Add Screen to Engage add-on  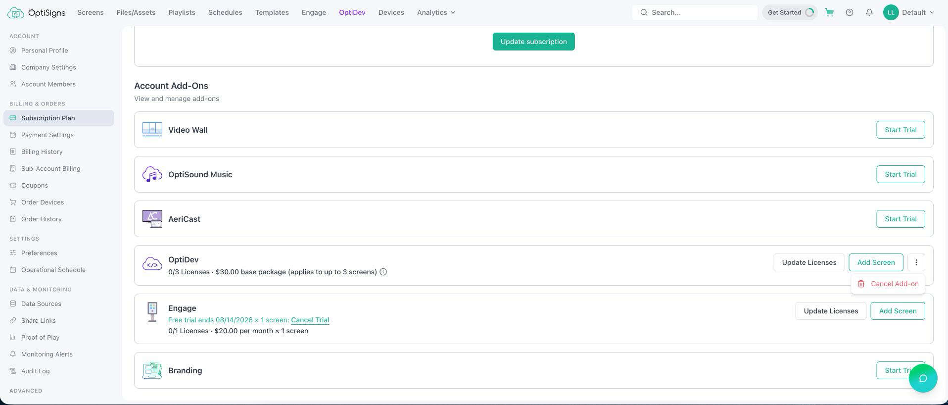coord(898,311)
